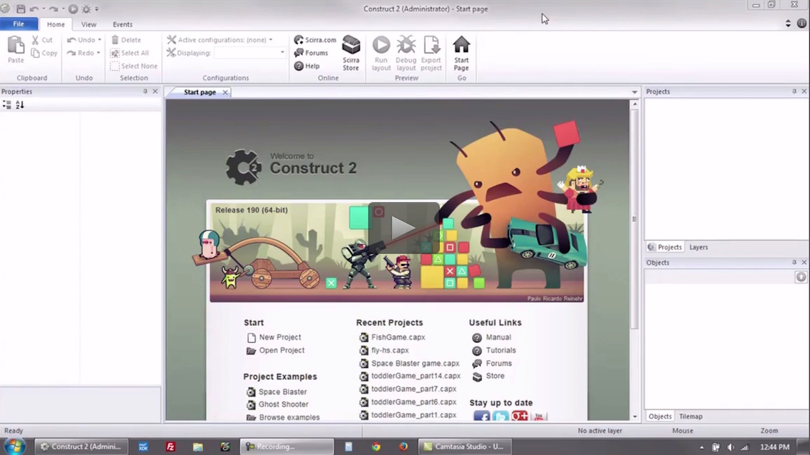This screenshot has width=810, height=455.
Task: Sort properties alphabetically with the AZ icon
Action: 20,105
